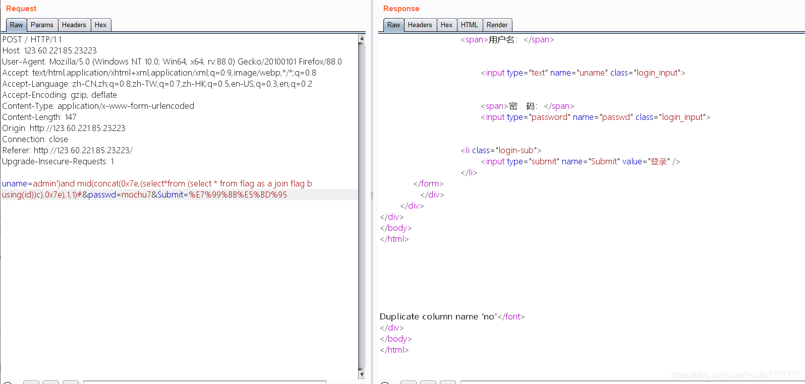The image size is (805, 384).
Task: Click the Request panel title
Action: point(21,9)
